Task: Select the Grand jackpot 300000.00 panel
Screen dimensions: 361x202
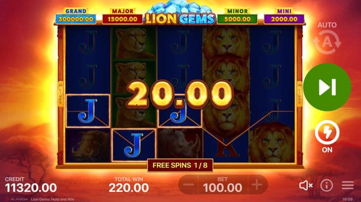Action: click(76, 16)
